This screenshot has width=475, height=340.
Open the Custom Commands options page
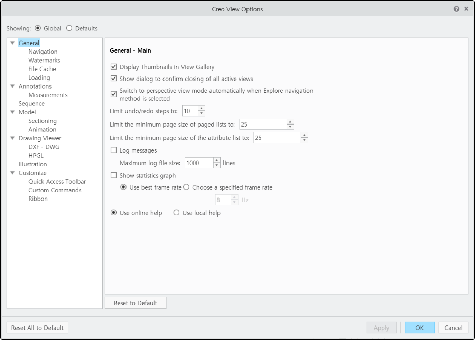point(55,190)
